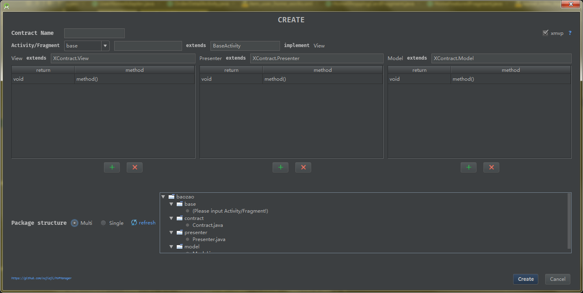The height and width of the screenshot is (293, 583).
Task: Toggle the xmvp checkbox
Action: coord(546,33)
